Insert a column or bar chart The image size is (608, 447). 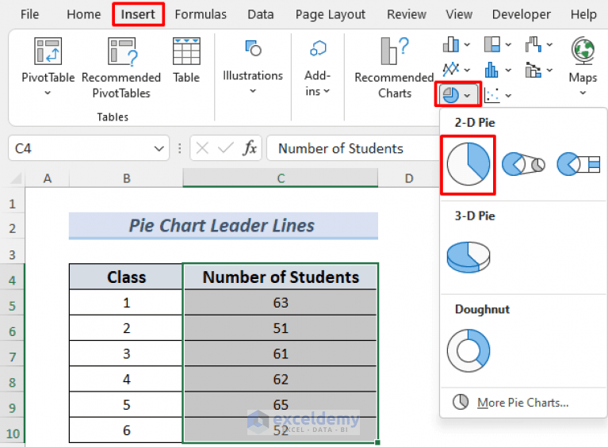[450, 44]
